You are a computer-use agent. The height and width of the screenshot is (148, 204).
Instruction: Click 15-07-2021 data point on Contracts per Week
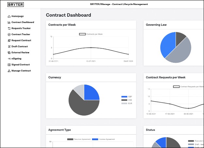coord(91,48)
